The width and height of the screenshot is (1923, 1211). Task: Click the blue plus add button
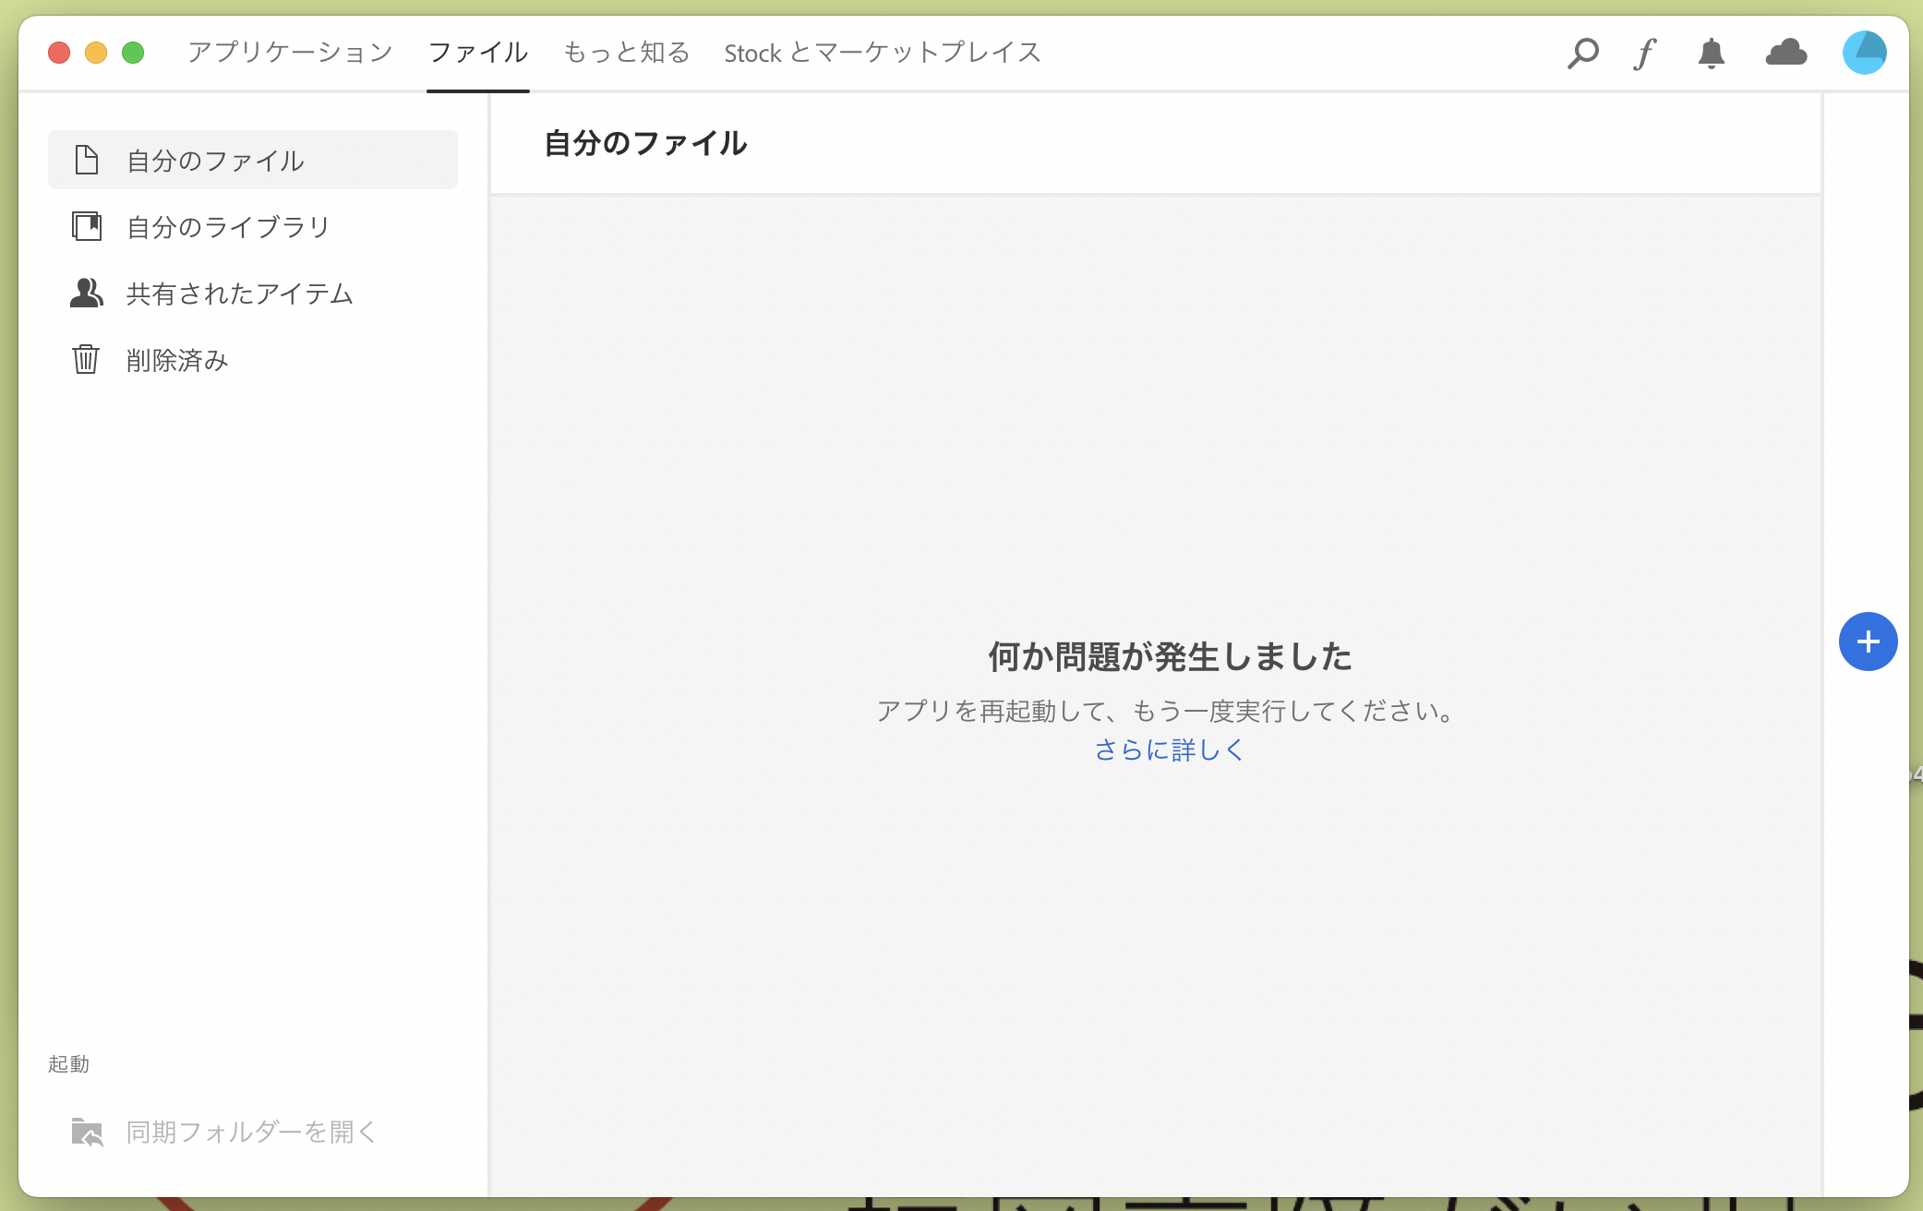point(1868,641)
